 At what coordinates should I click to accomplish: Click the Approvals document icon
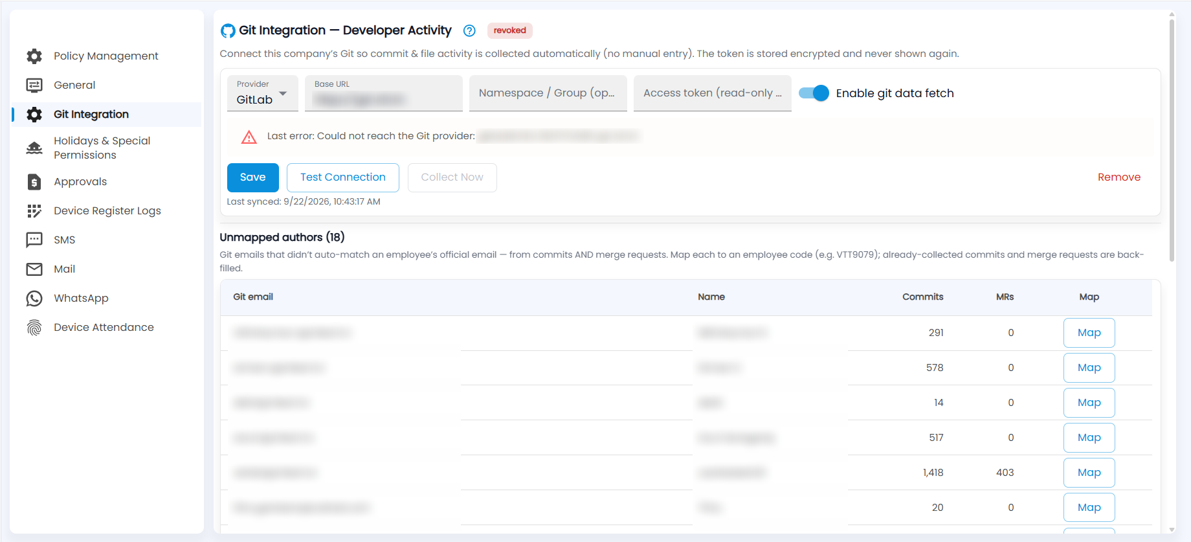pyautogui.click(x=34, y=182)
